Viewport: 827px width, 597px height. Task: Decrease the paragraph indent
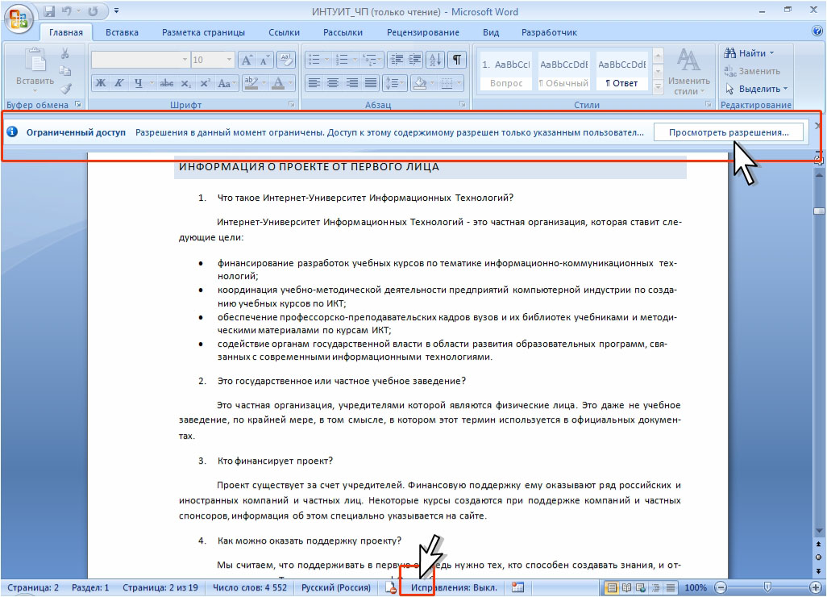click(x=397, y=60)
